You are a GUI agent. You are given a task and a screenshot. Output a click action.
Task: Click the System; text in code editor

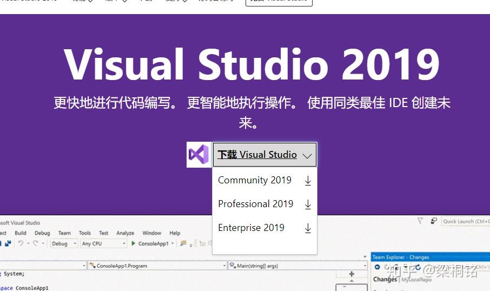[14, 274]
